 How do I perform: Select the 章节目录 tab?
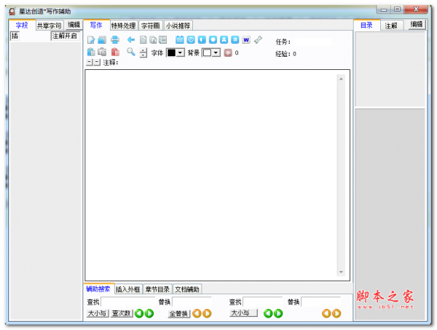[157, 289]
